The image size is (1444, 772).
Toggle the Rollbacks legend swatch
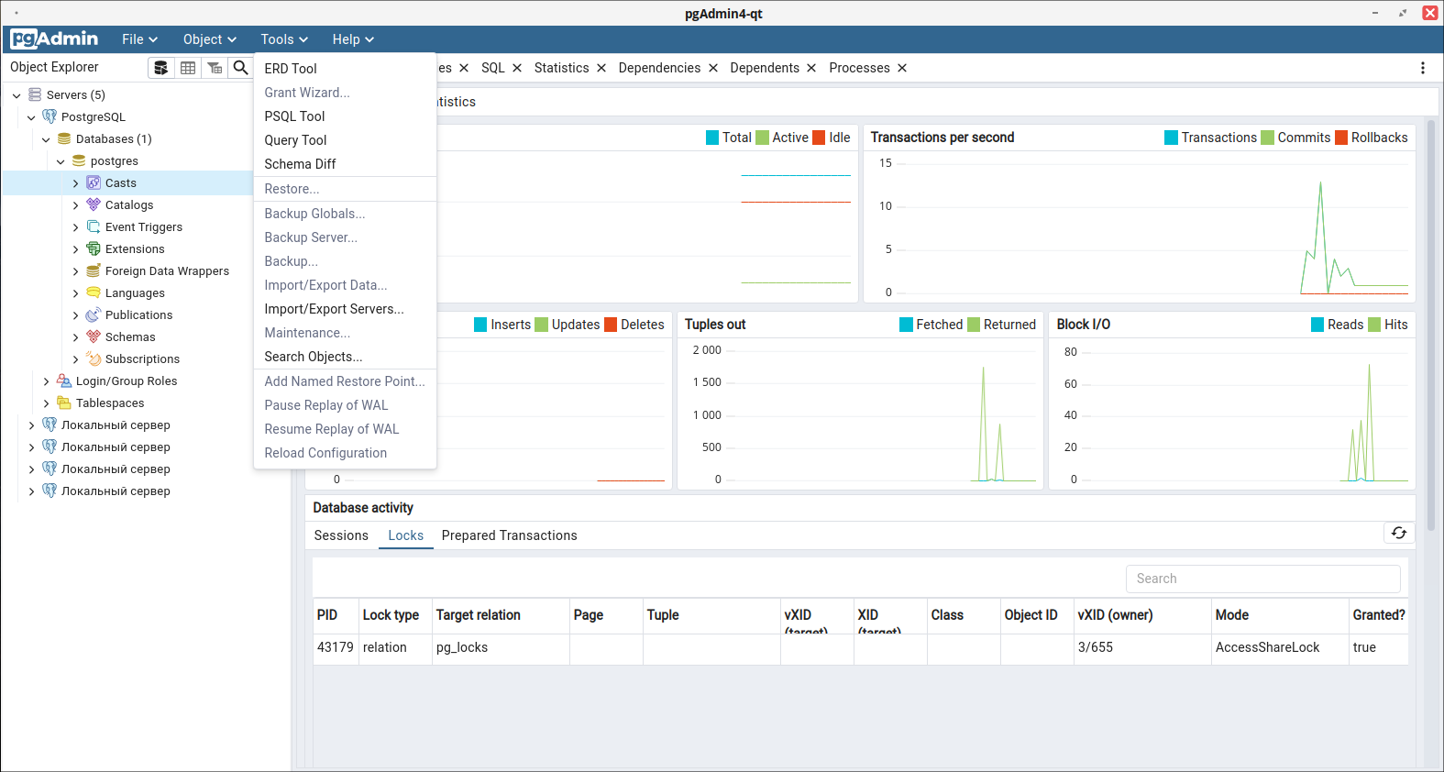(1341, 138)
